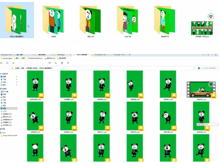The width and height of the screenshot is (219, 163).
Task: Open zhuoyi-Ubuntu-20.04 in sidebar
Action: (9, 135)
